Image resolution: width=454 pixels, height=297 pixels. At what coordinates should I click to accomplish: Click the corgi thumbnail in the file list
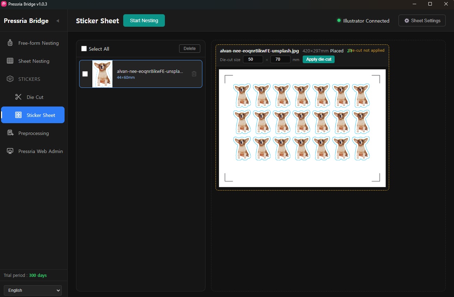(x=102, y=74)
